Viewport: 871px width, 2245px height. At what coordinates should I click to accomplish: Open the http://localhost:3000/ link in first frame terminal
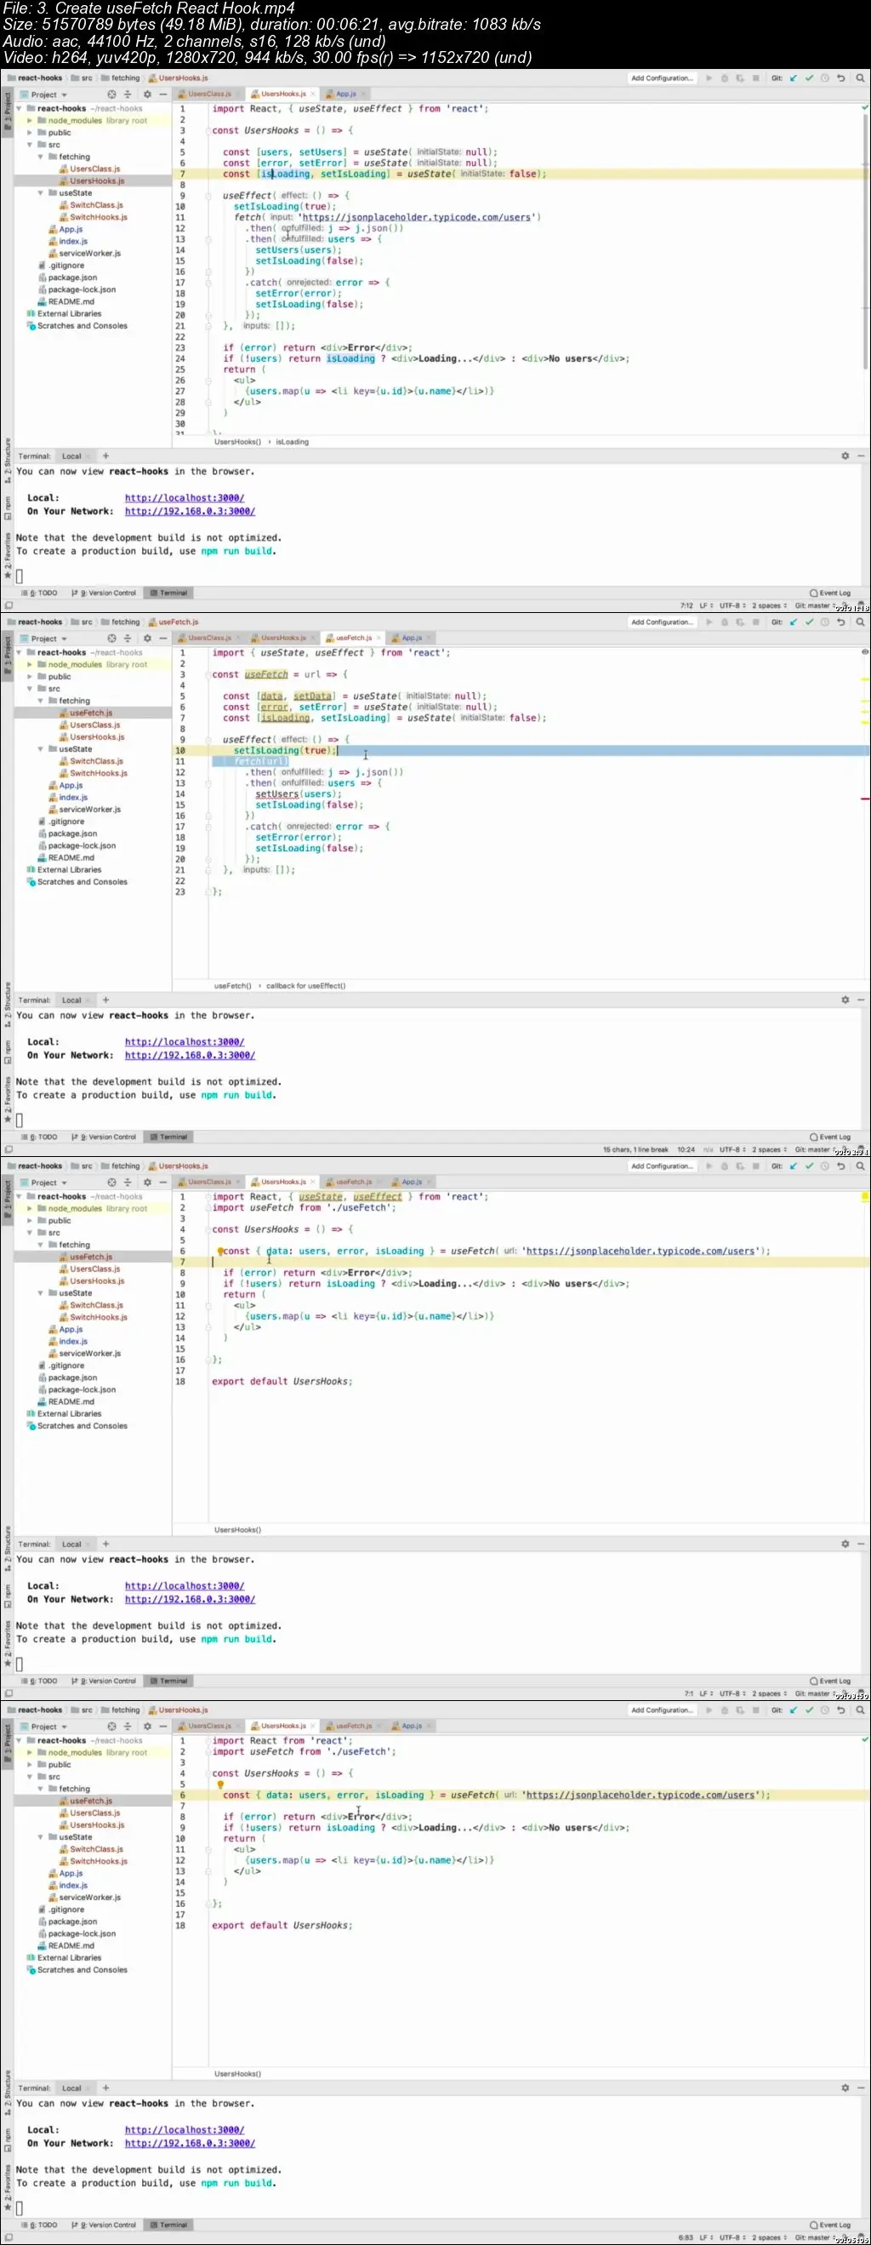click(185, 499)
